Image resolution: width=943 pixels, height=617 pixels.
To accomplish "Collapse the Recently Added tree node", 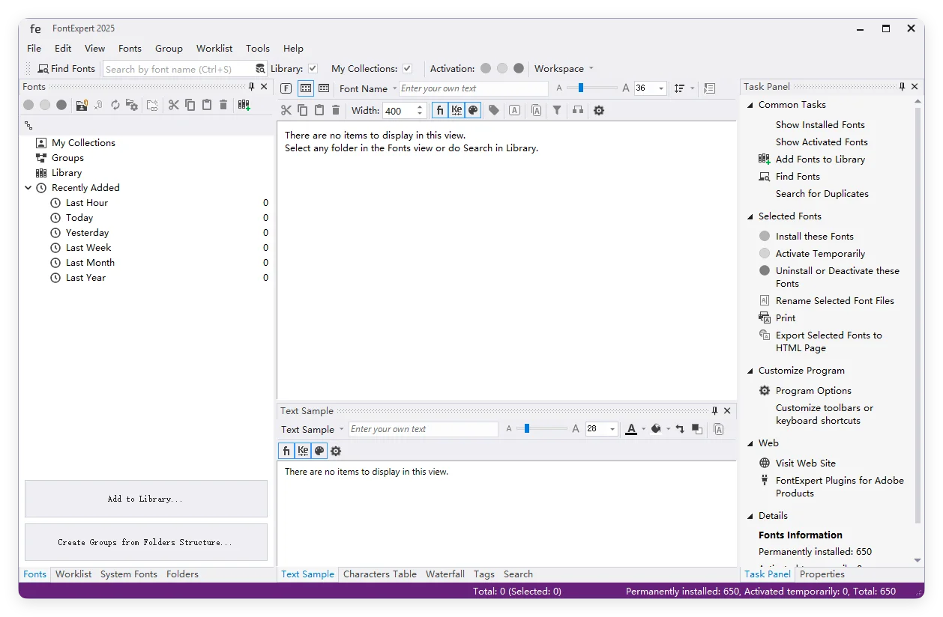I will 28,187.
